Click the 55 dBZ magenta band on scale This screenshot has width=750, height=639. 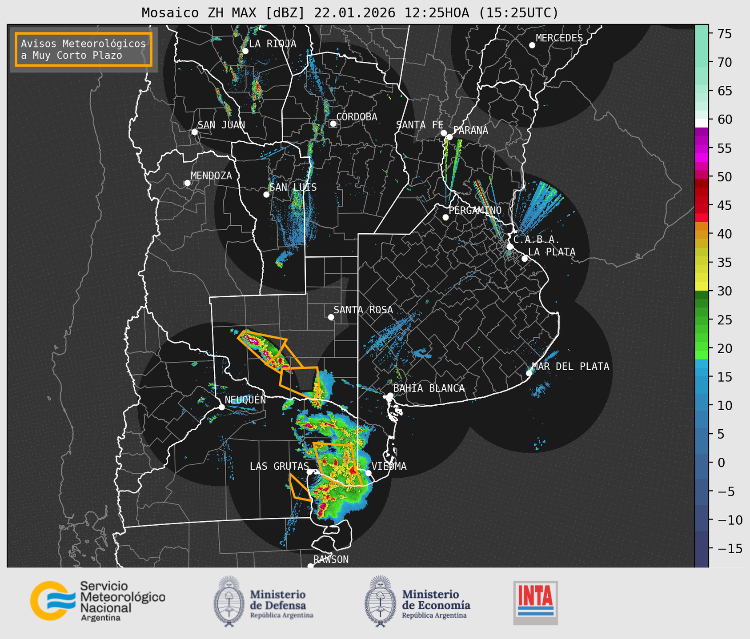pyautogui.click(x=701, y=148)
